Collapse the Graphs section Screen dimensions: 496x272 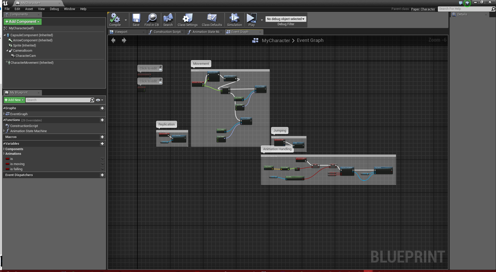coord(4,108)
